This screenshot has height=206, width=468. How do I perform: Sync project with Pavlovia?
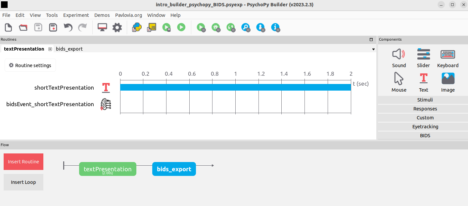[231, 27]
